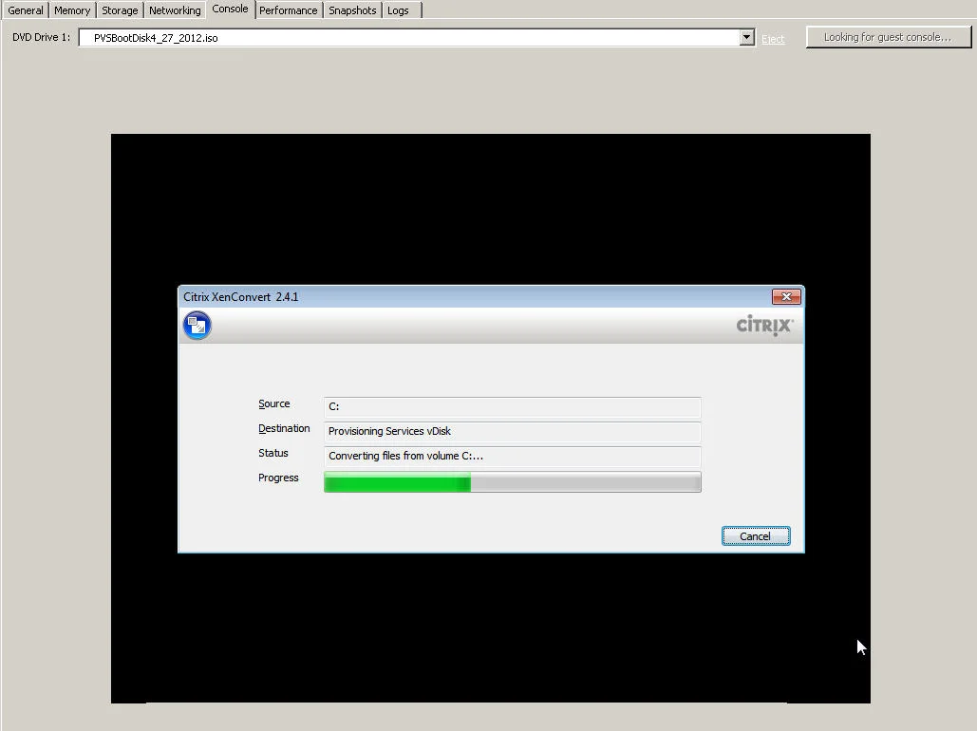Open the Memory tab
Screen dimensions: 977x731
(x=72, y=10)
